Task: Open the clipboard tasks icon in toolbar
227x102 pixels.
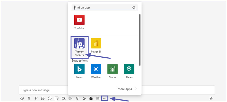Action: tap(98, 98)
